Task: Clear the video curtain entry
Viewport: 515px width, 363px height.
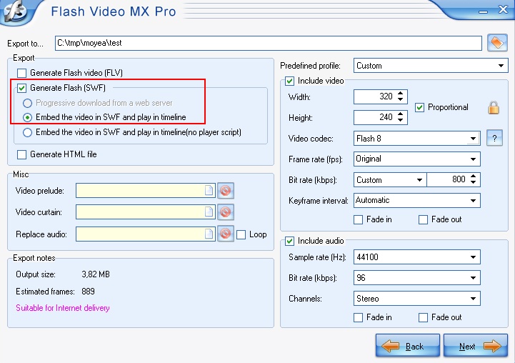Action: click(226, 212)
